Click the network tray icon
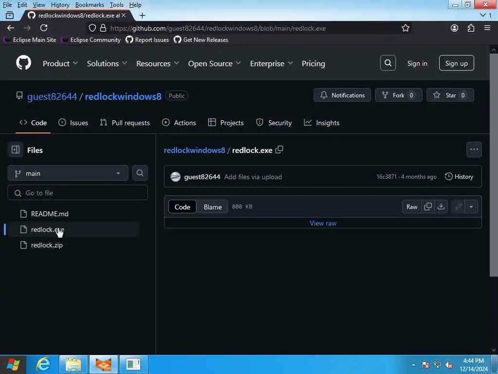This screenshot has height=374, width=498. click(x=437, y=365)
